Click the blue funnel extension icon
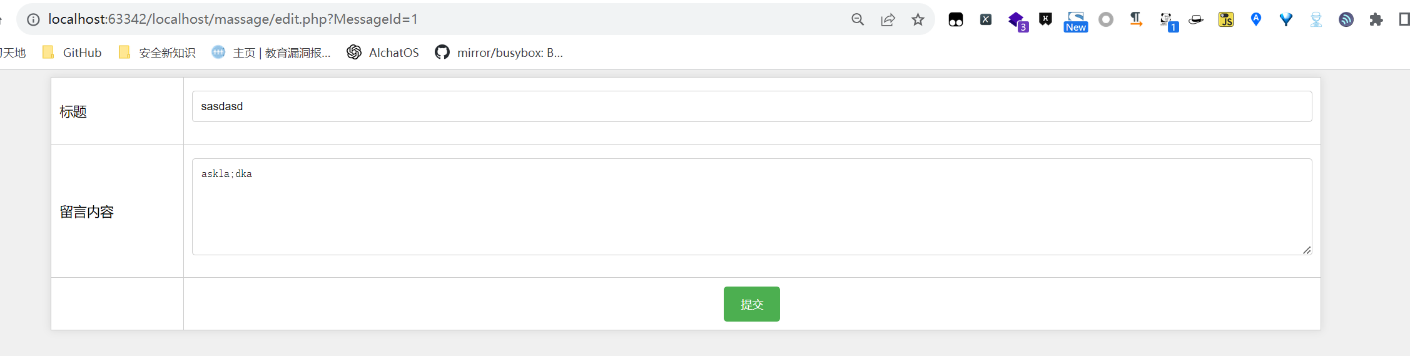The height and width of the screenshot is (356, 1410). click(1286, 19)
